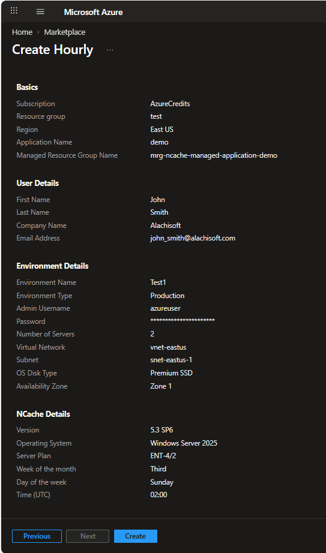The height and width of the screenshot is (553, 326).
Task: Click the 'Email Address' label
Action: (38, 238)
